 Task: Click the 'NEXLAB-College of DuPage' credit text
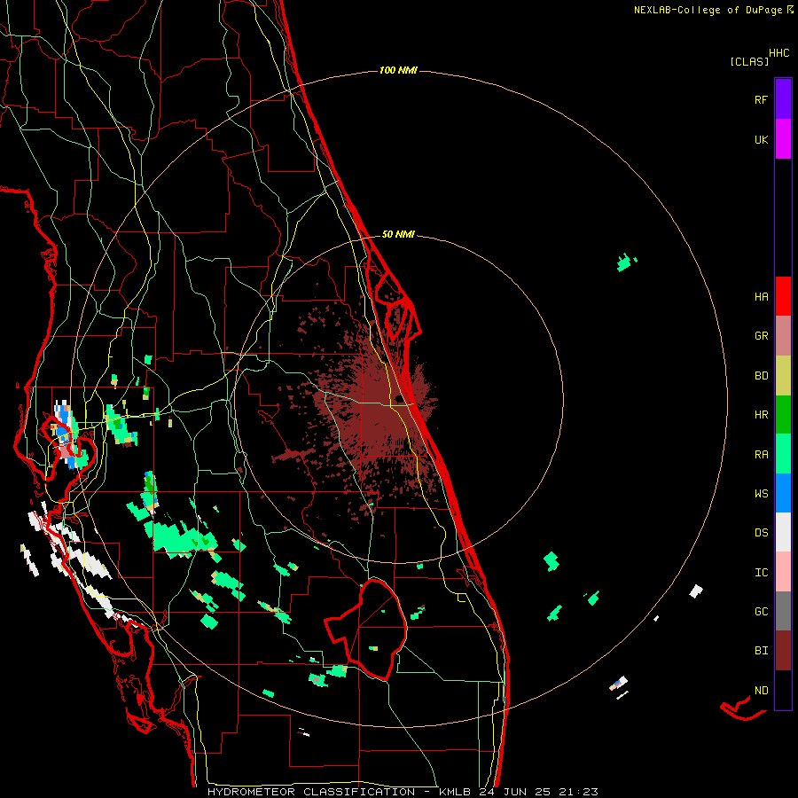click(x=708, y=10)
